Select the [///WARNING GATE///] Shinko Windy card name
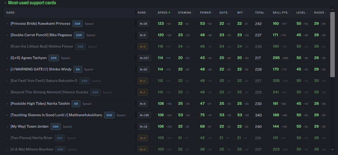The image size is (338, 155). (41, 69)
